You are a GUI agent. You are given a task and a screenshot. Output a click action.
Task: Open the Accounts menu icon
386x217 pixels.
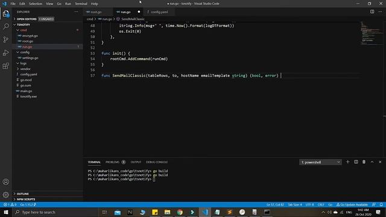pos(6,182)
